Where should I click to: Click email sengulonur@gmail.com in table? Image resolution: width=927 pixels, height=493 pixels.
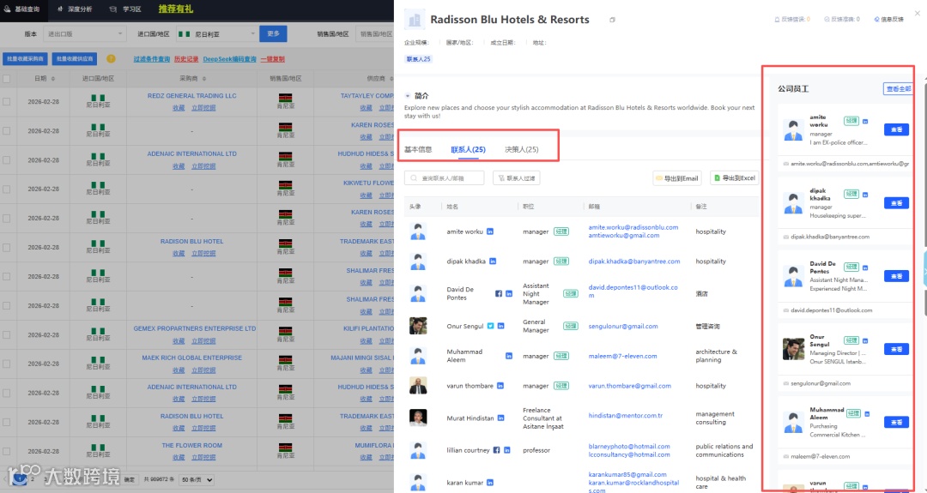coord(623,326)
